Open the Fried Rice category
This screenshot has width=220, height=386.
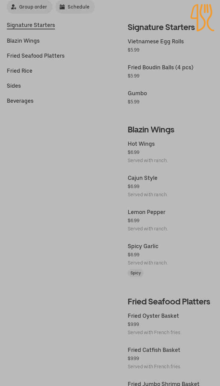pos(19,71)
